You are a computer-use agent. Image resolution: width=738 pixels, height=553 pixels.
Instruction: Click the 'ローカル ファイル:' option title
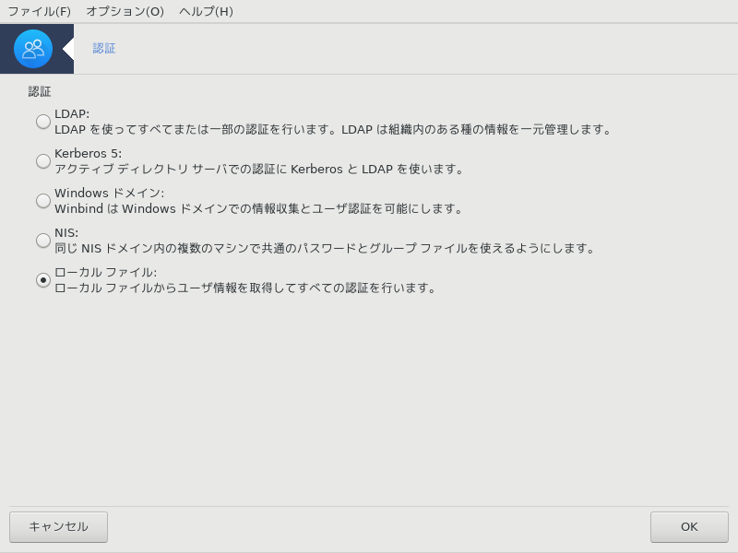point(106,272)
